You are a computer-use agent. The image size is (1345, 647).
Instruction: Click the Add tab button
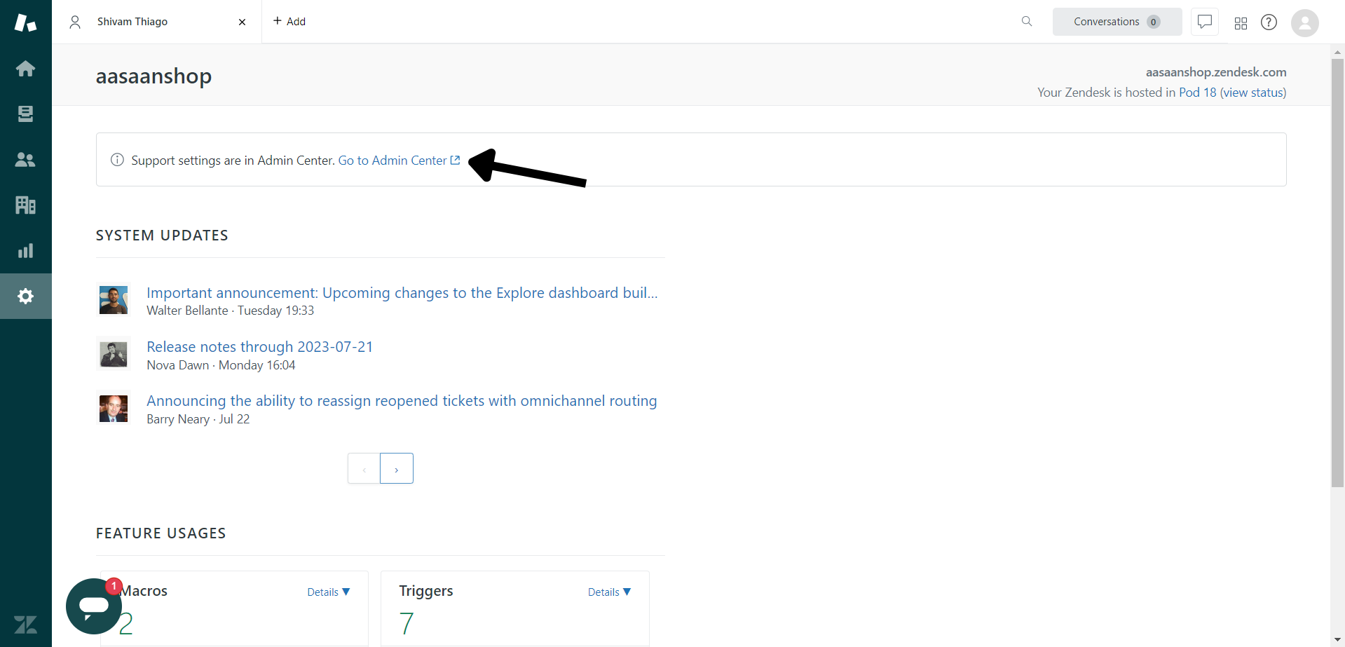point(289,21)
